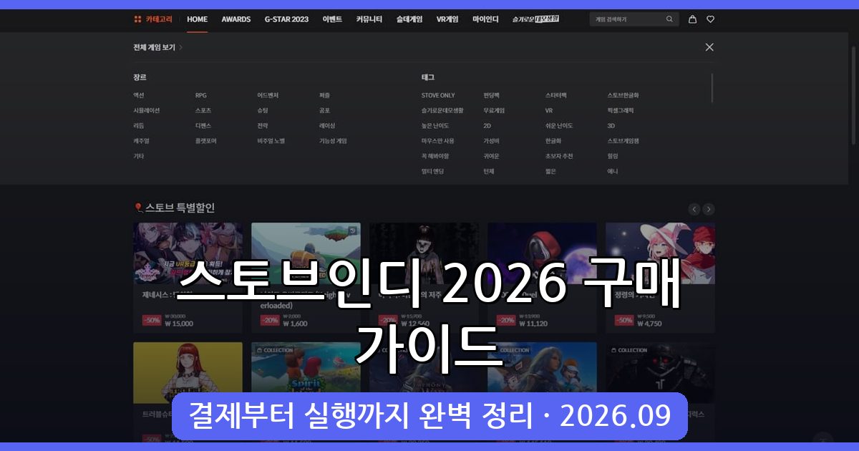Open the 슬데게임 tab
This screenshot has height=451, width=859.
click(409, 19)
